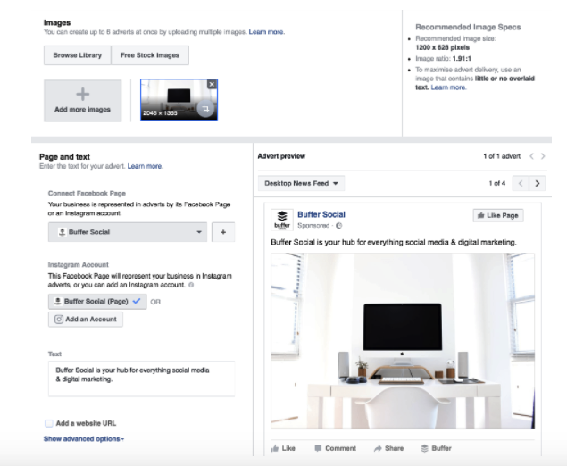This screenshot has width=567, height=466.
Task: Select Buffer Social (Page) for Instagram
Action: pyautogui.click(x=97, y=301)
